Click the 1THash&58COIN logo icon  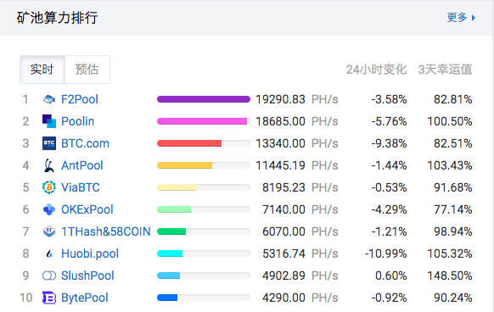click(x=49, y=231)
